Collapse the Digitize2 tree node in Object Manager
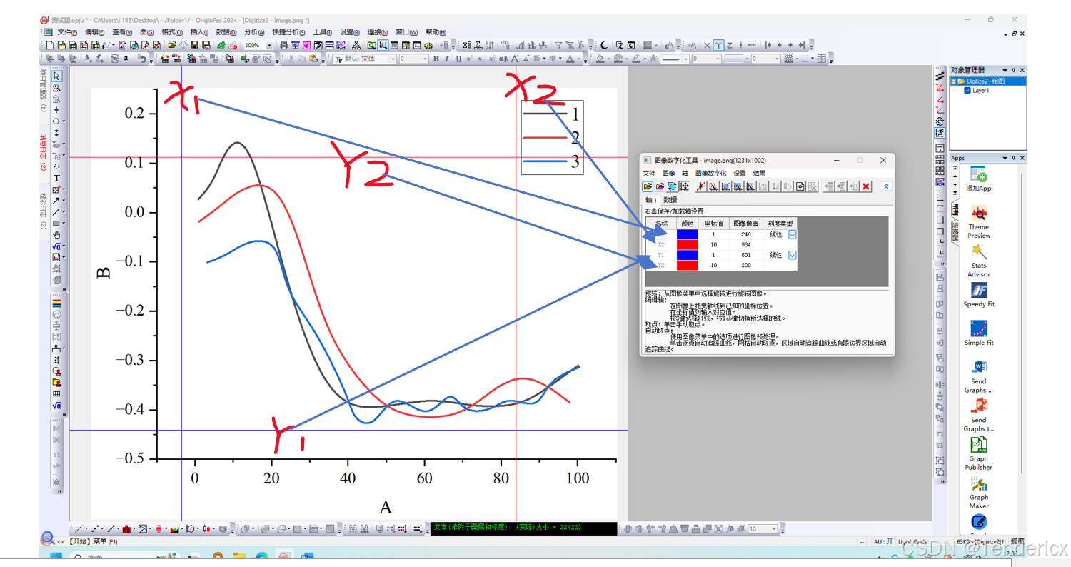 tap(954, 81)
